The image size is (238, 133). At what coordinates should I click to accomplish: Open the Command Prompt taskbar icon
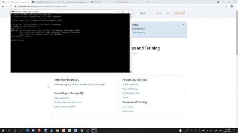[94, 130]
